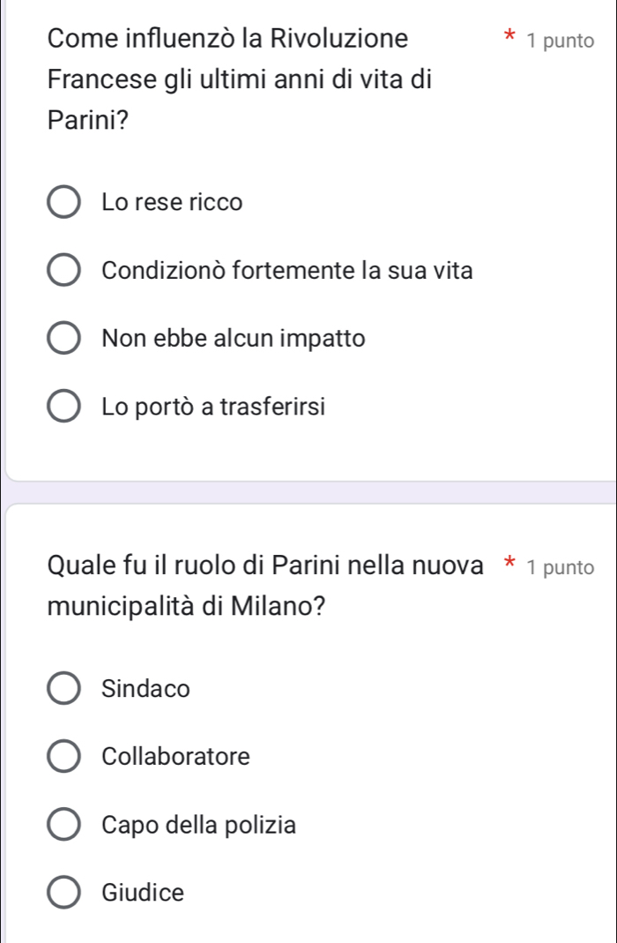This screenshot has height=943, width=617.
Task: Click the 'Non ebbe alcun impatto' label text
Action: coord(233,339)
